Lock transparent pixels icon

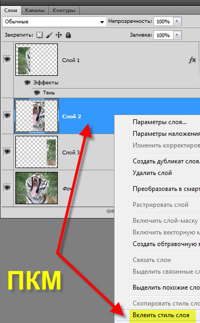tap(40, 35)
